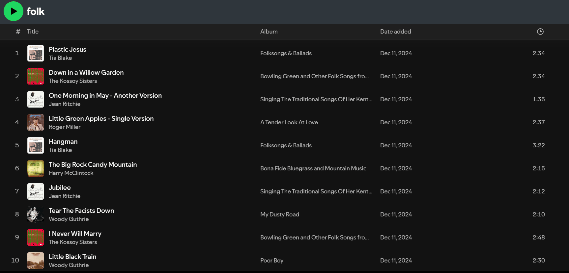Click the clock duration column icon
This screenshot has width=569, height=273.
(540, 32)
